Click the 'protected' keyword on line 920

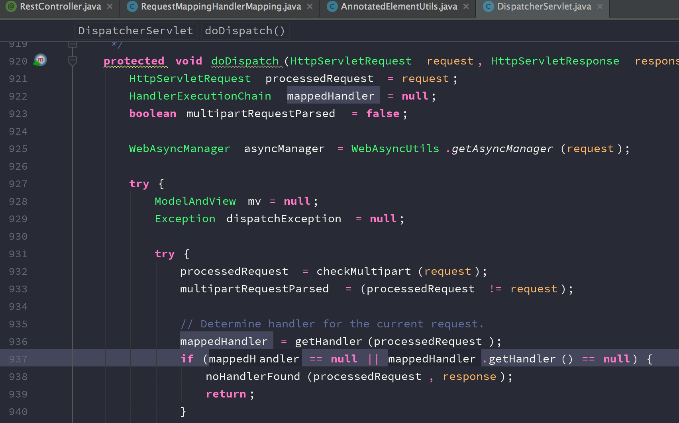[134, 61]
